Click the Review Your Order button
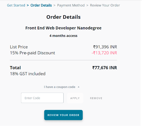 pos(63,115)
